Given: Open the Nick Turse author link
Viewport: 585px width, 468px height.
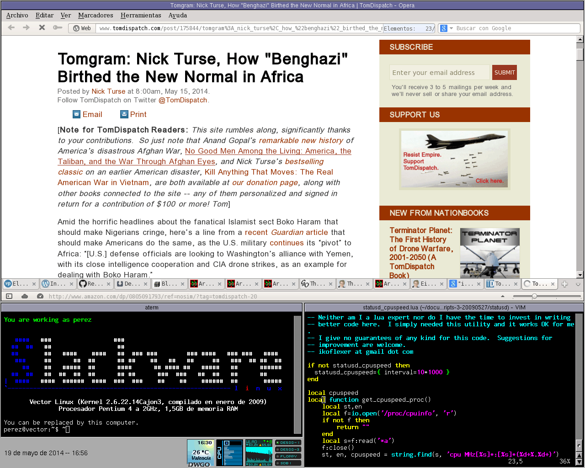Looking at the screenshot, I should 108,91.
